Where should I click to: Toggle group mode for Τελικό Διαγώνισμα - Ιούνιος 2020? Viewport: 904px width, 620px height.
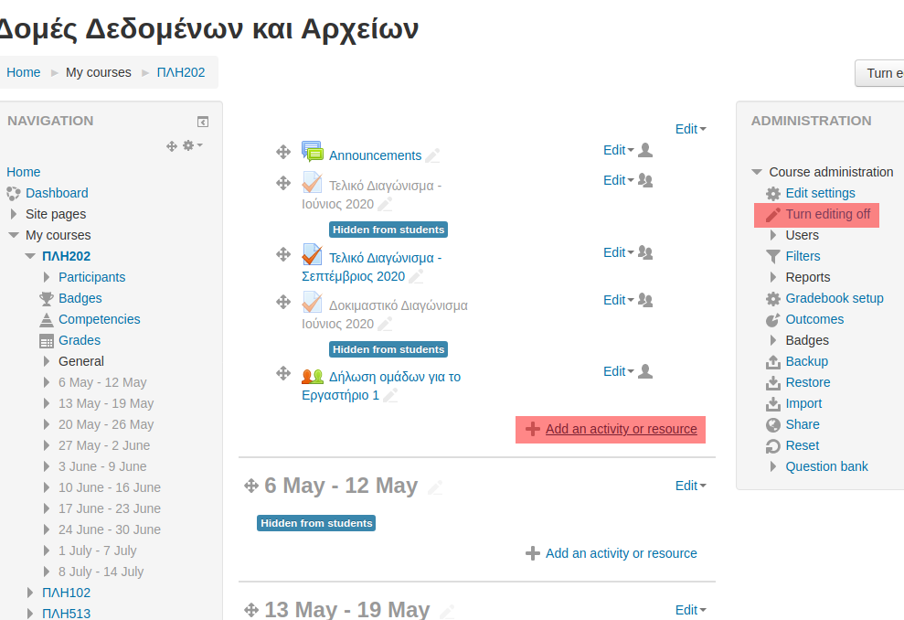pyautogui.click(x=645, y=180)
